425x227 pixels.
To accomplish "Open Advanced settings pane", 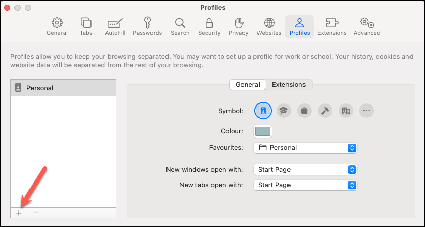I will [x=367, y=26].
